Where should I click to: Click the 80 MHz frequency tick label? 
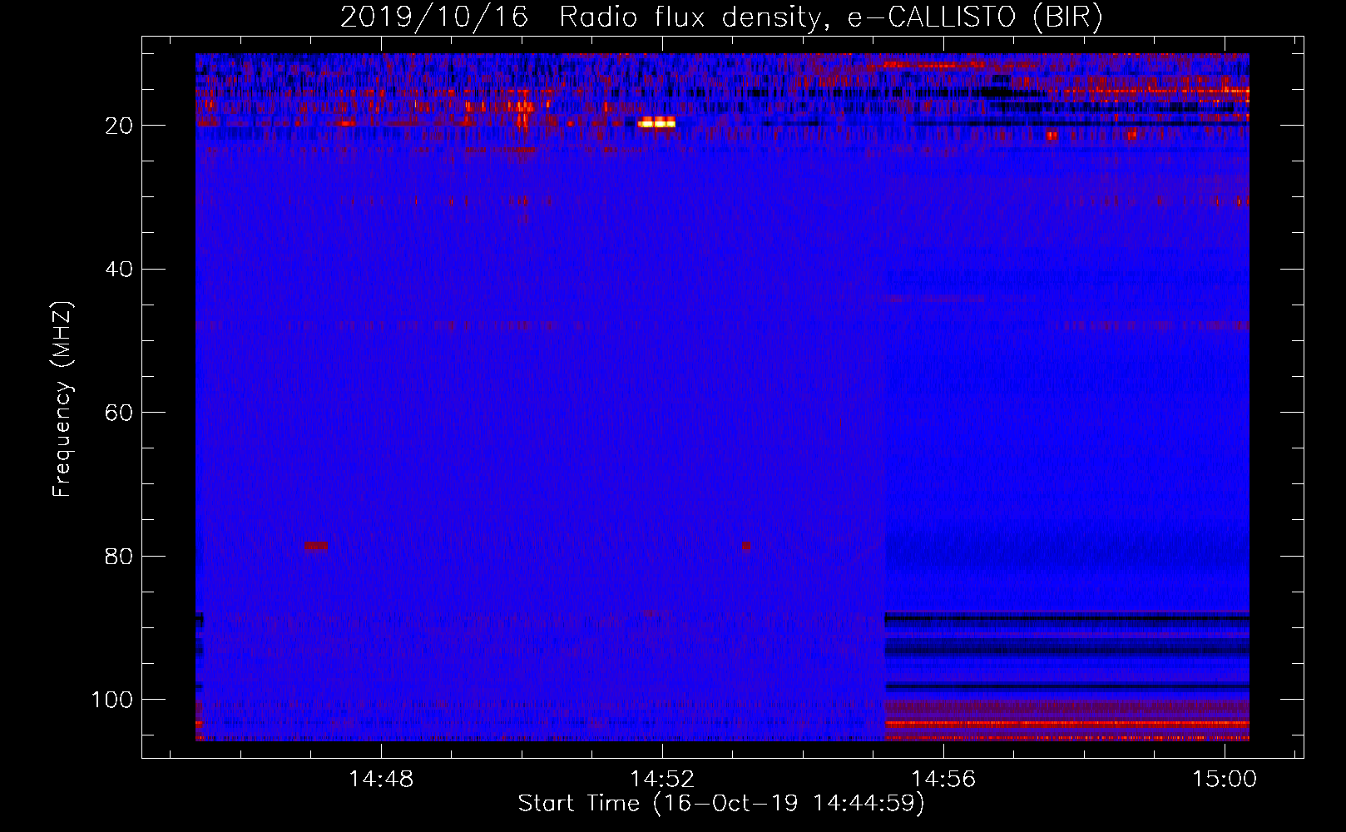[x=118, y=556]
